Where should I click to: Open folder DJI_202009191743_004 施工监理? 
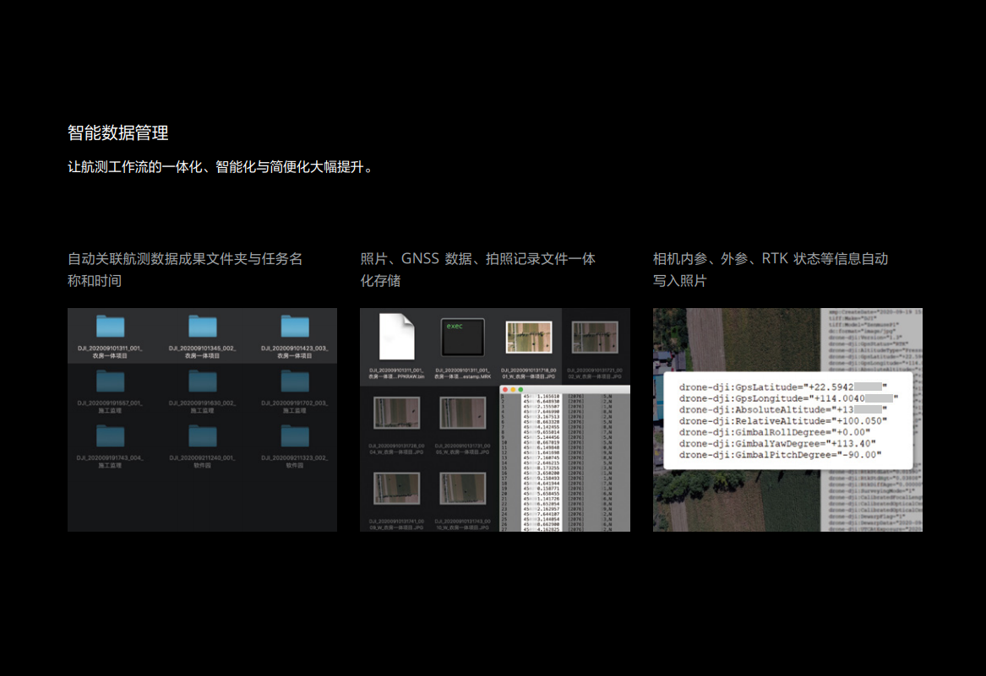point(110,435)
